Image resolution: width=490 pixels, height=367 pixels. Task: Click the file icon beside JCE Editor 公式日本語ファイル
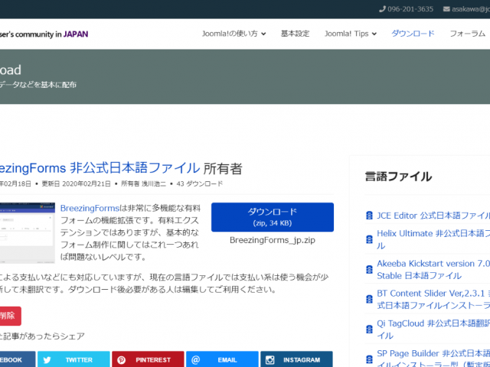369,216
